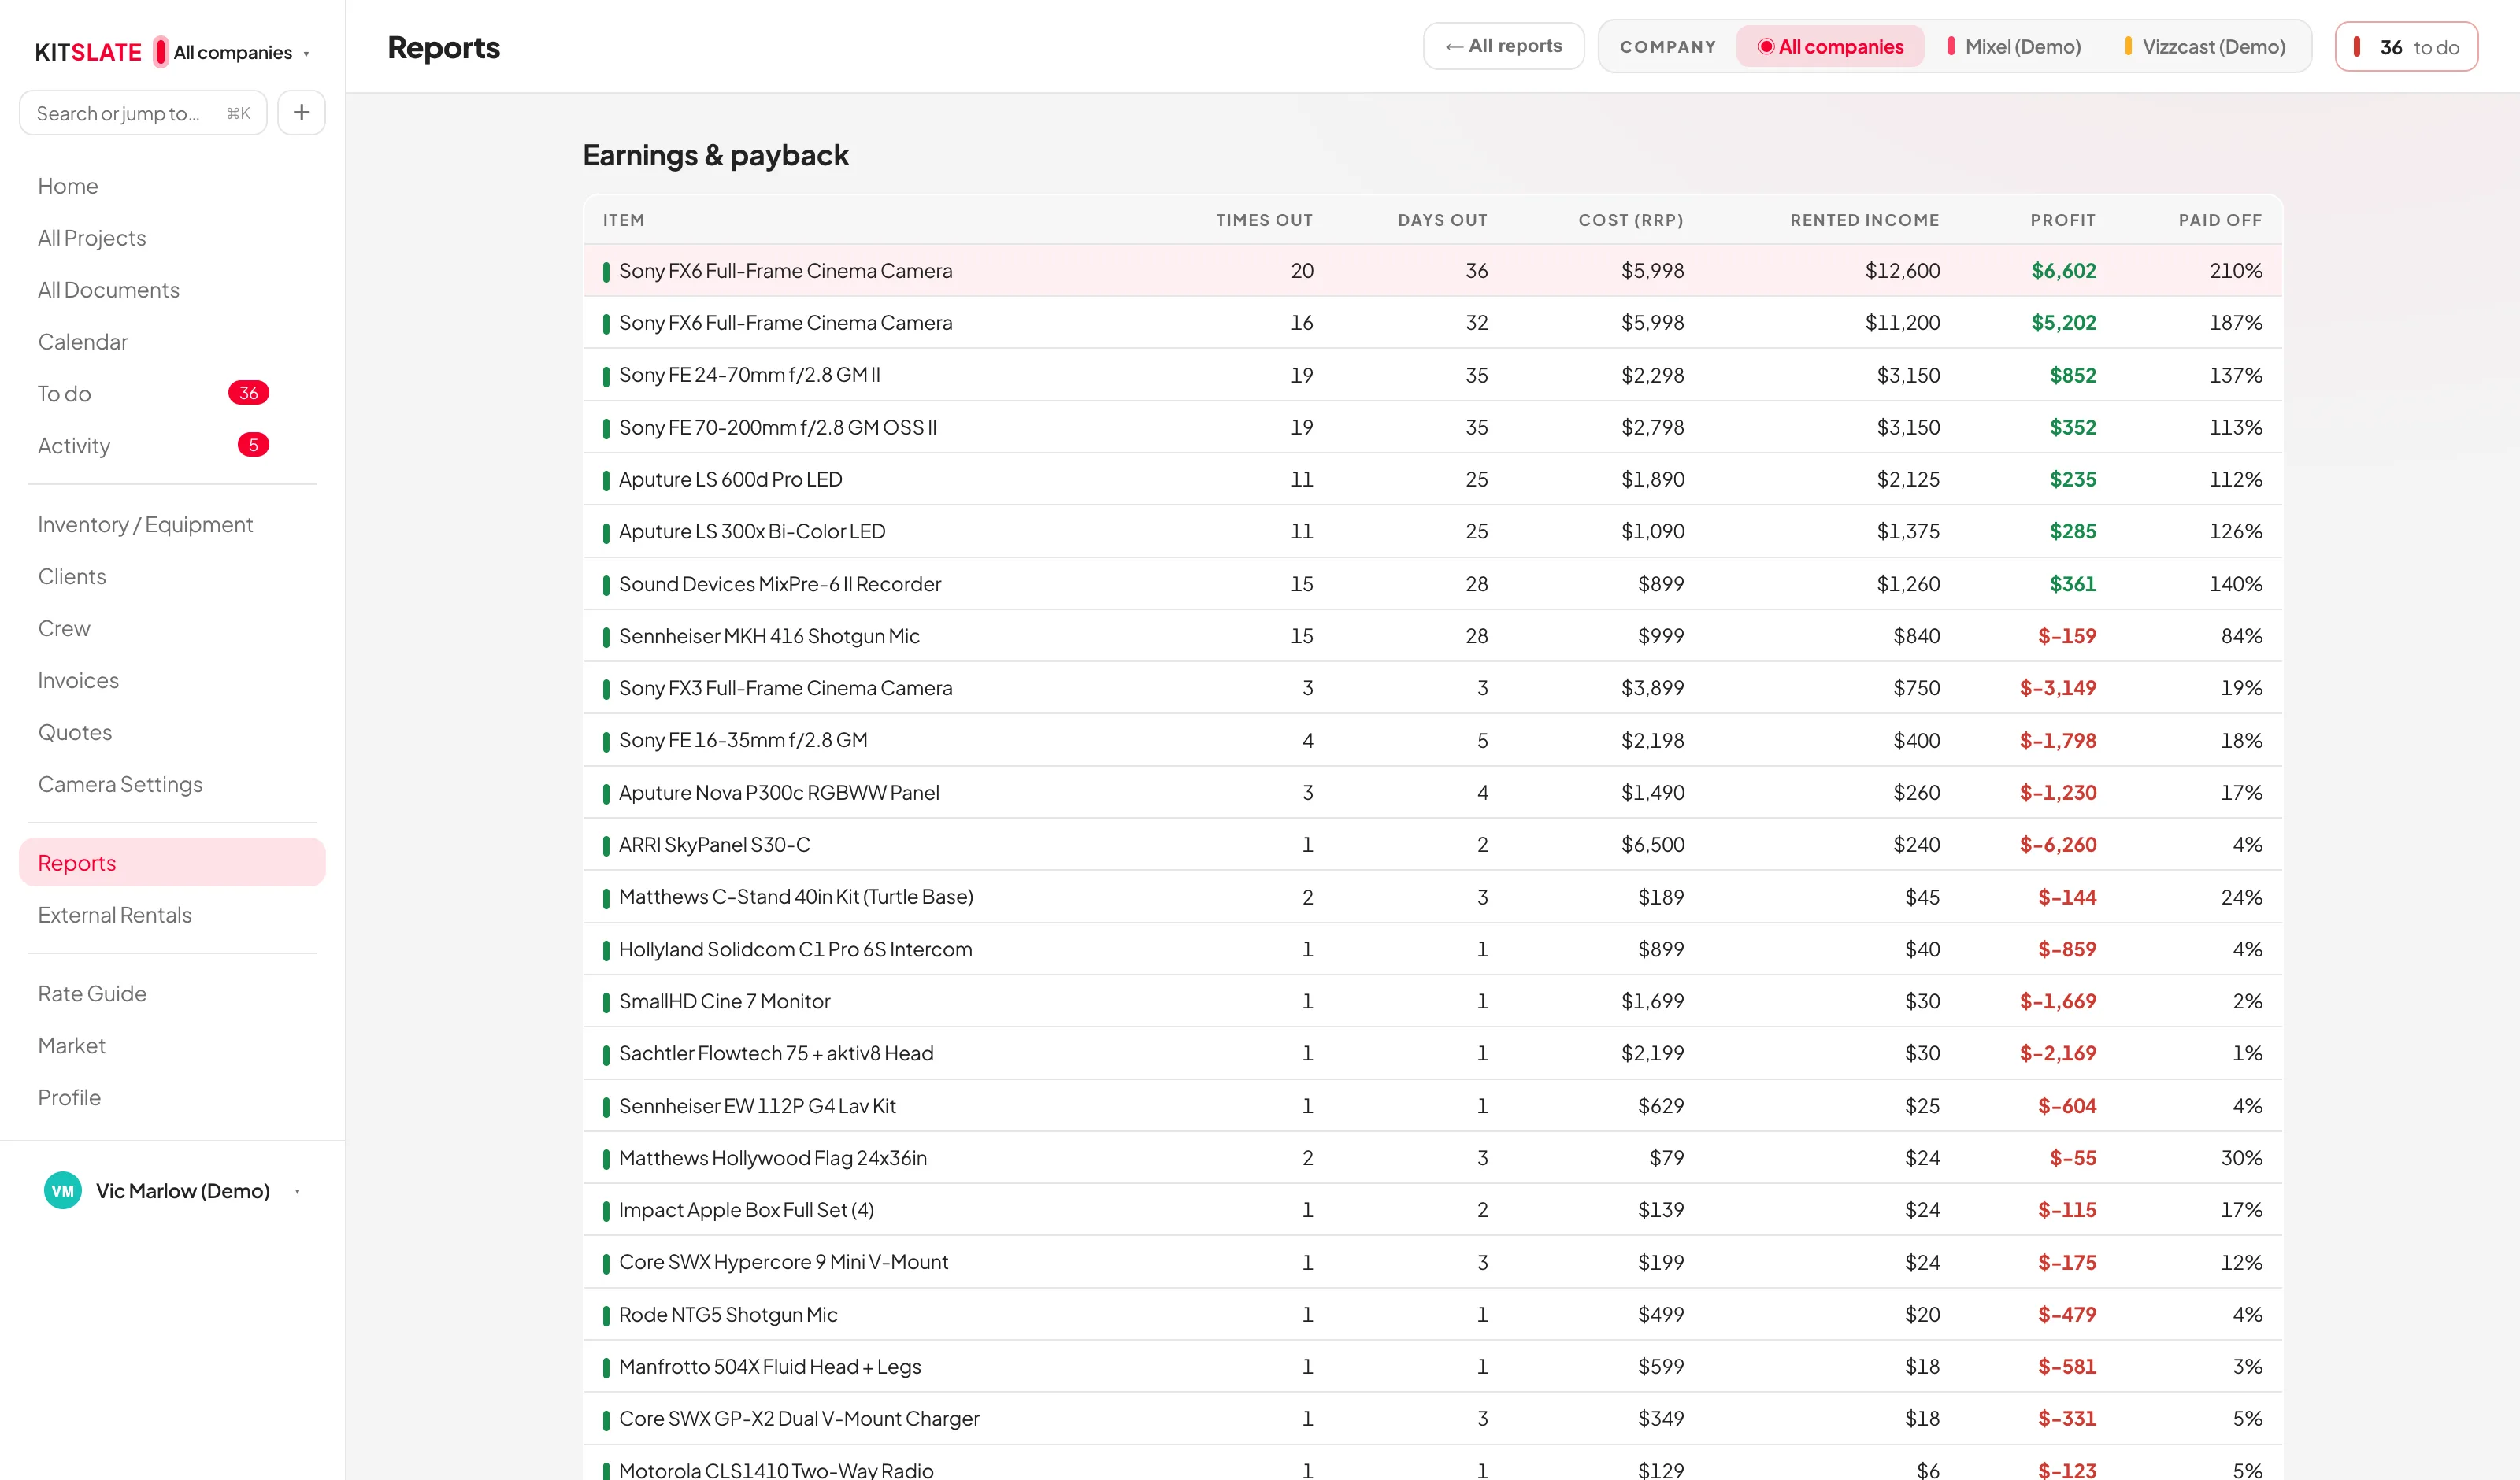Click Aputure Nova P300c RGBWW Panel
The image size is (2520, 1480).
click(x=779, y=793)
